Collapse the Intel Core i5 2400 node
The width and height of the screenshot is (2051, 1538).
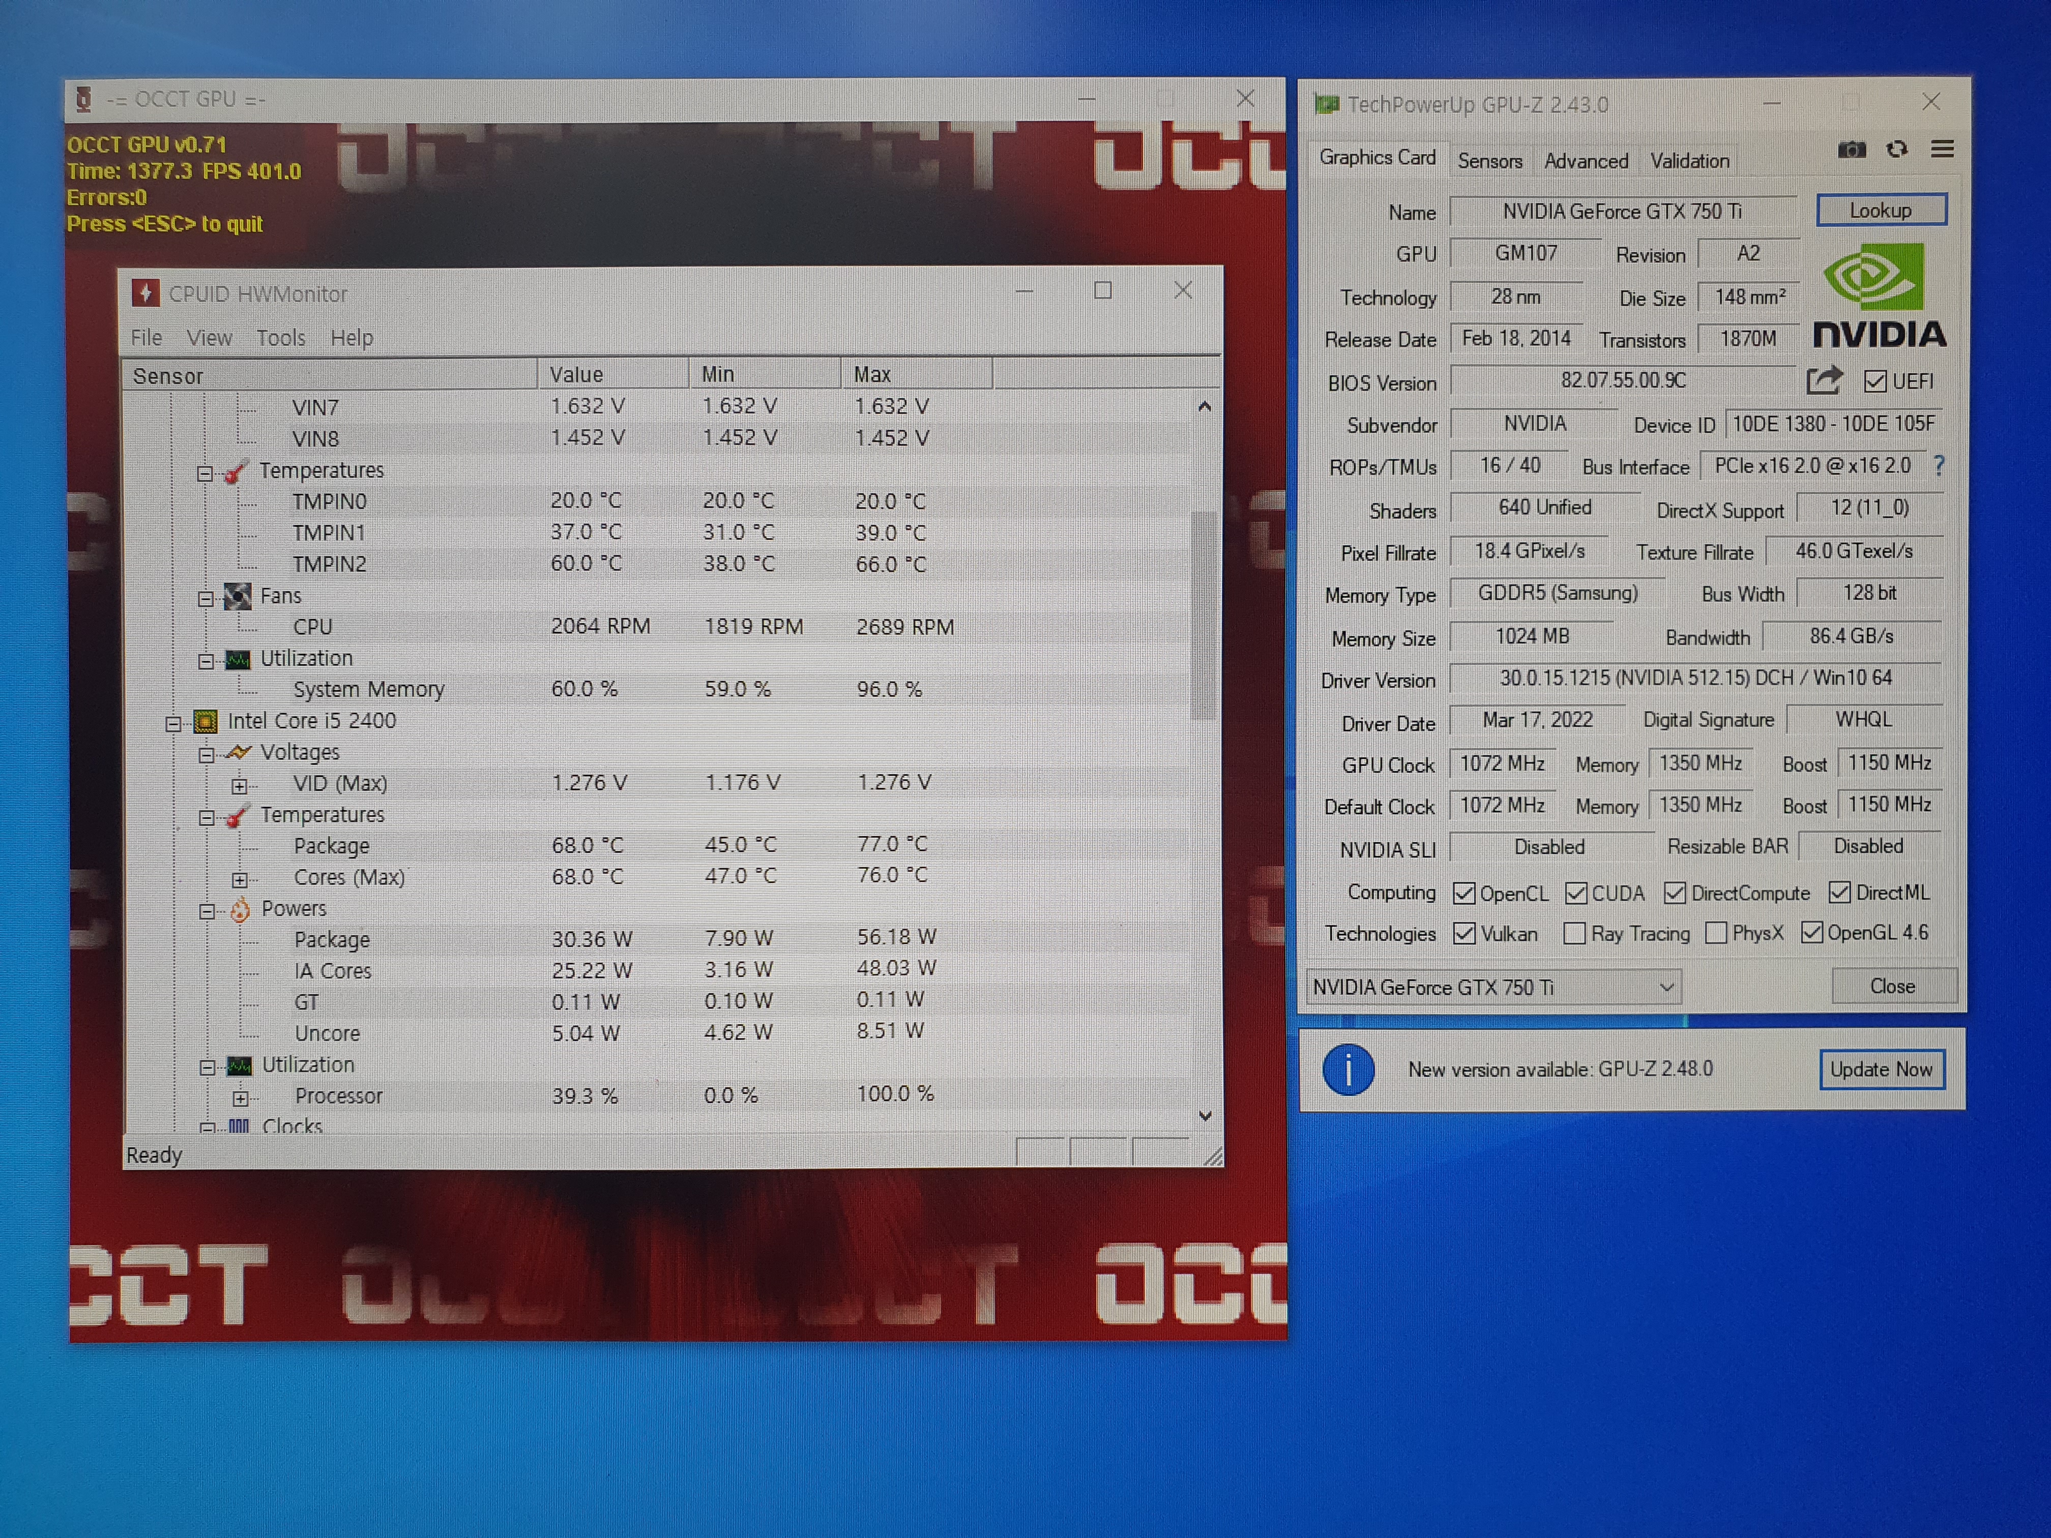point(173,723)
